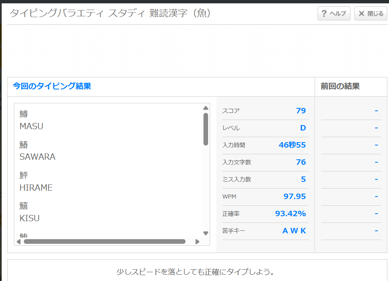Click the WPM value 97.95
Viewport: 389px width, 281px height.
(295, 197)
